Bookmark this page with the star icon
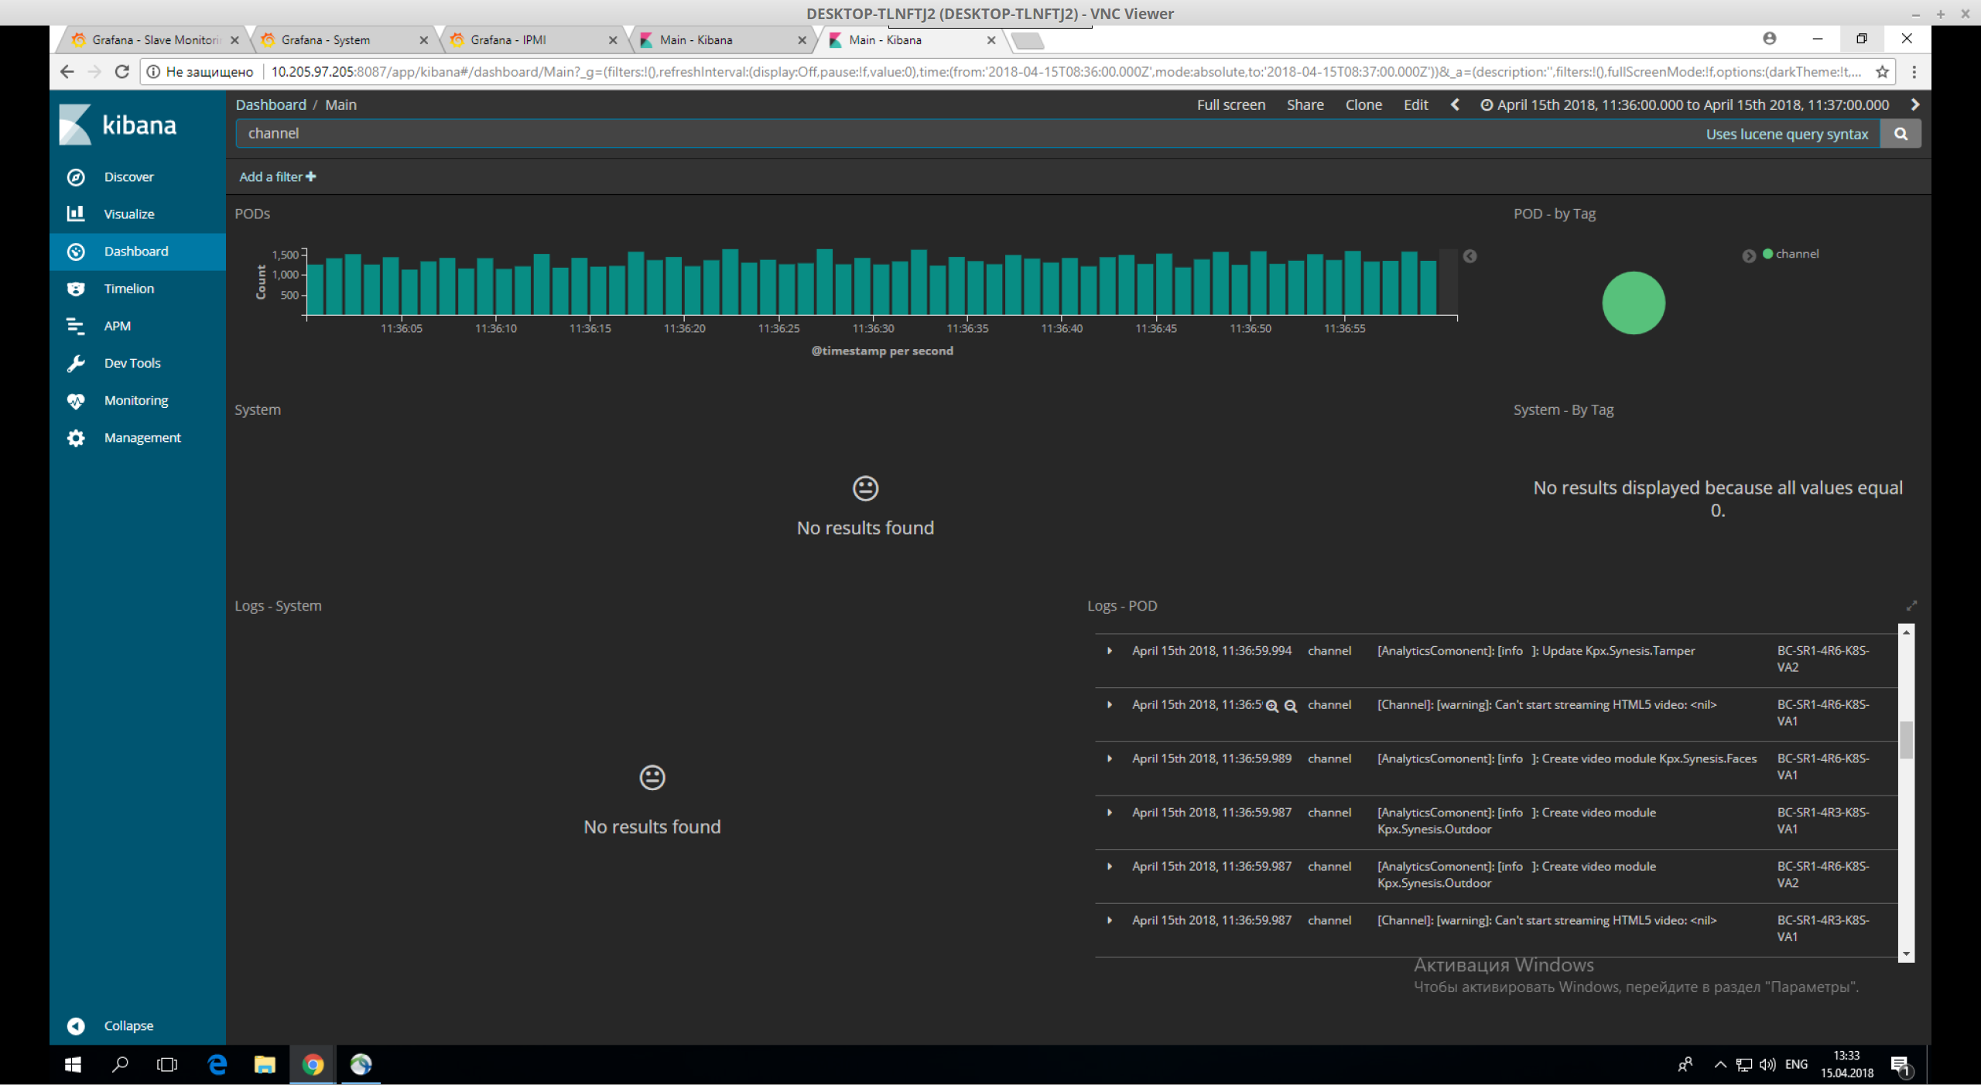 (x=1883, y=72)
